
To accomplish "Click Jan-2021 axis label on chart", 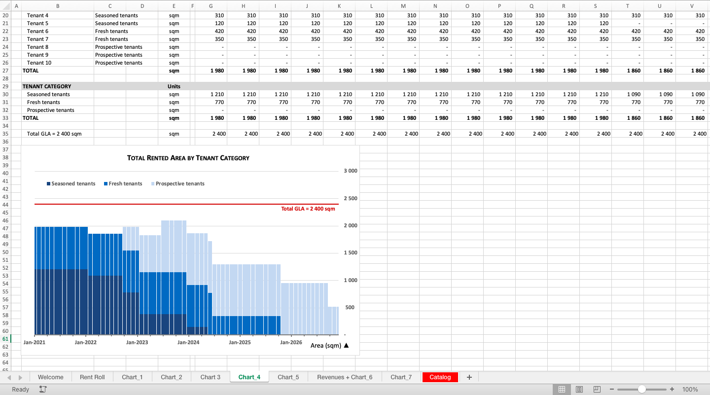I will 35,342.
